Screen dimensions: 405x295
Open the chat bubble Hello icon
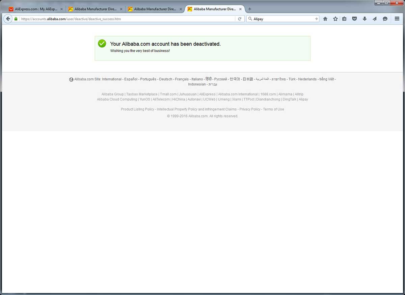(x=385, y=19)
